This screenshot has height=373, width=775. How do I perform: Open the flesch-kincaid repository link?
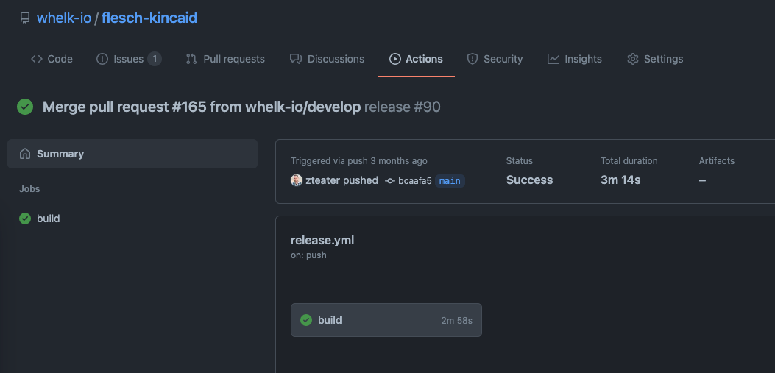pyautogui.click(x=149, y=18)
